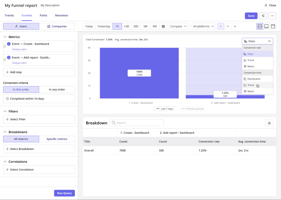
Task: Select the Today date range
Action: 89,26
